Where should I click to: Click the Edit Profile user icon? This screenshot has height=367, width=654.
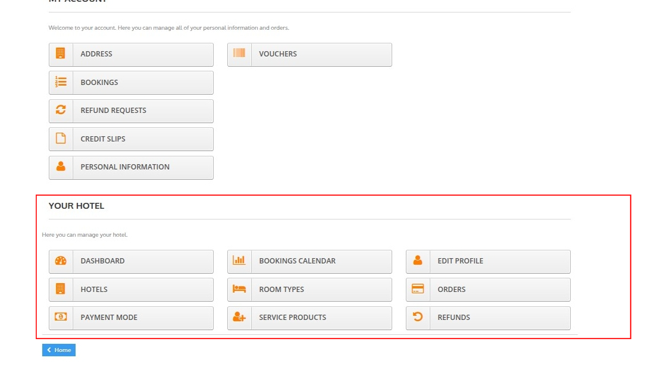point(418,261)
